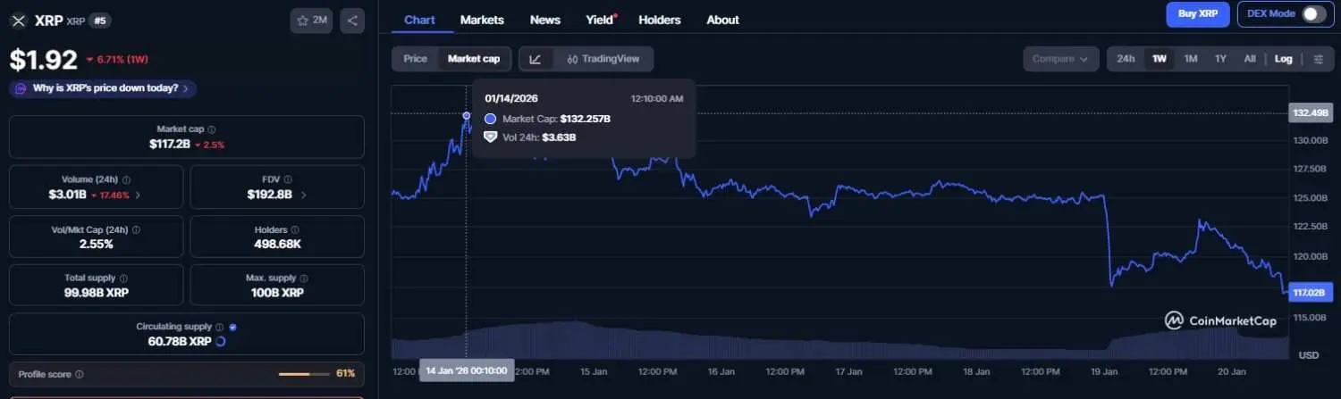The image size is (1341, 399).
Task: Click the #5 rank badge
Action: 99,20
